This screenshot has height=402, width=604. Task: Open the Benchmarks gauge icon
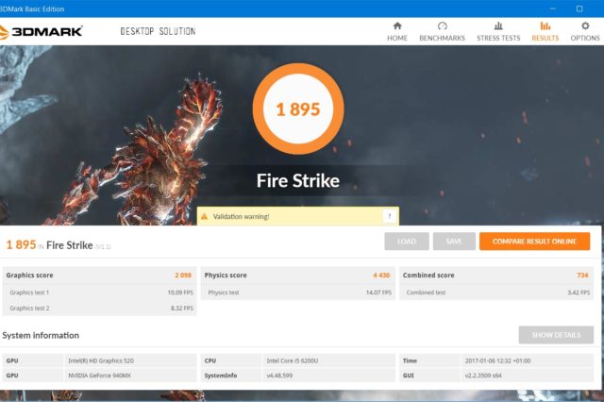(443, 25)
